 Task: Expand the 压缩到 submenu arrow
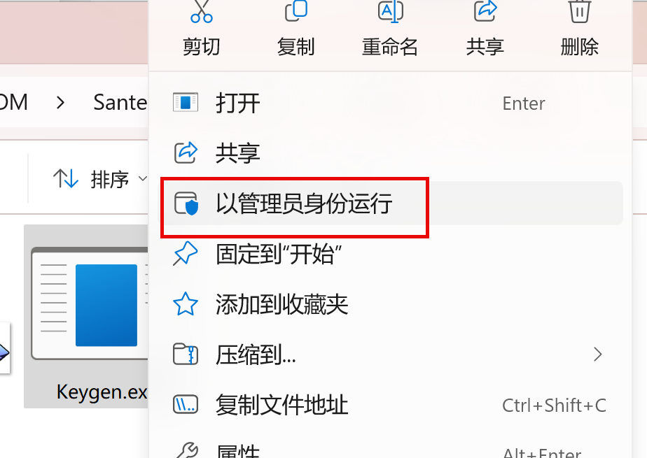597,355
